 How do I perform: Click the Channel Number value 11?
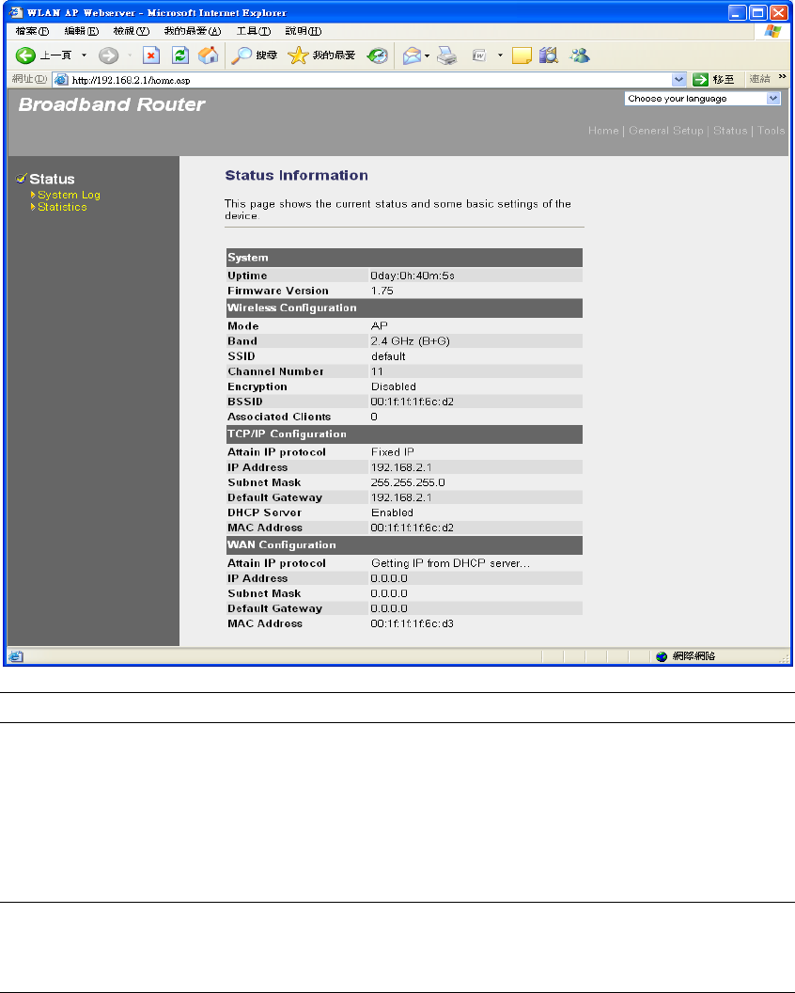tap(377, 371)
